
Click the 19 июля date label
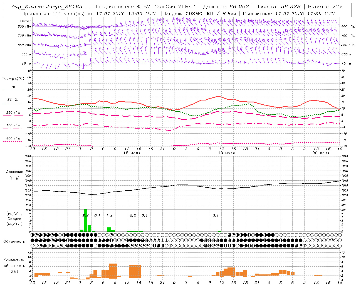[226, 153]
